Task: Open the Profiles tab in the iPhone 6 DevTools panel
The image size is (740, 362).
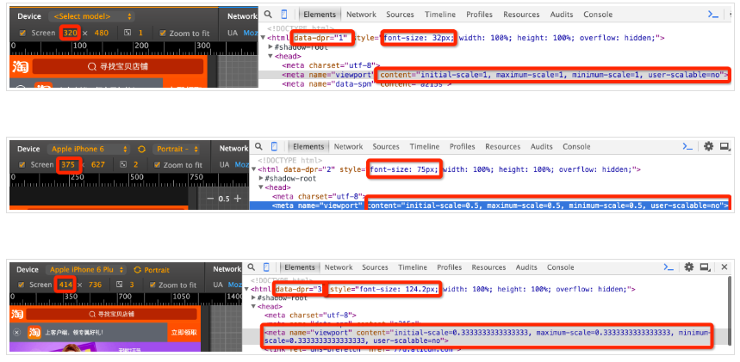Action: click(462, 146)
